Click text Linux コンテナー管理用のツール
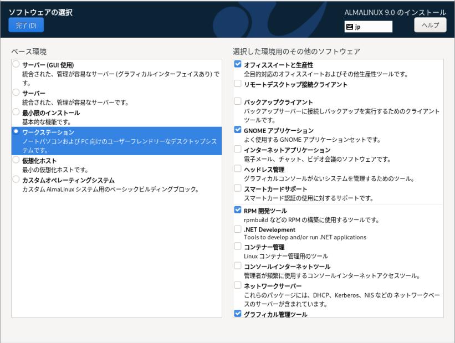The image size is (455, 343). tap(286, 256)
